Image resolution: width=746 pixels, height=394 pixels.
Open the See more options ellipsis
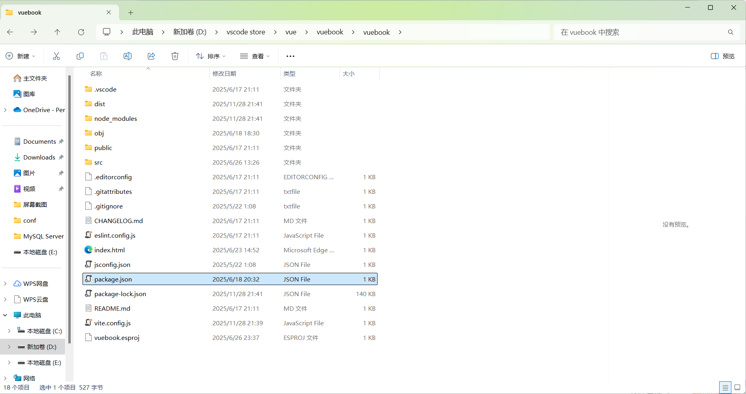(290, 56)
